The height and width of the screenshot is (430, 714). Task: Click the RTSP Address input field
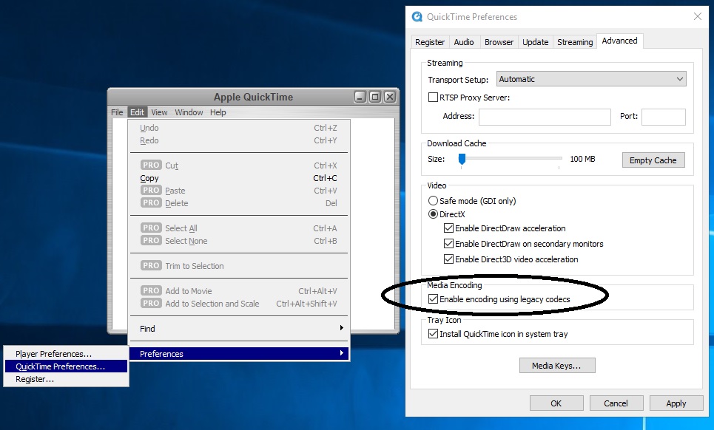[545, 117]
